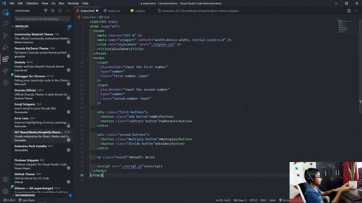Open gear for Error Lens extension
This screenshot has width=362, height=203.
click(x=68, y=126)
